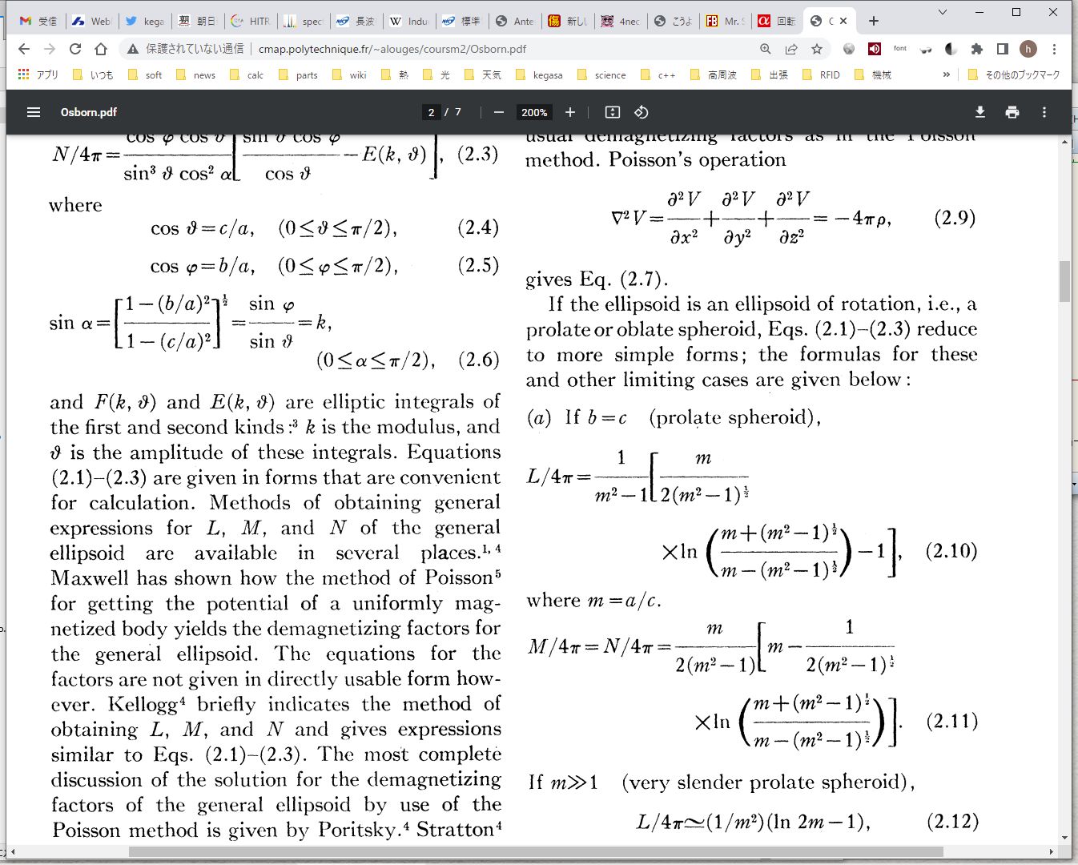
Task: Open a new browser tab
Action: point(874,21)
